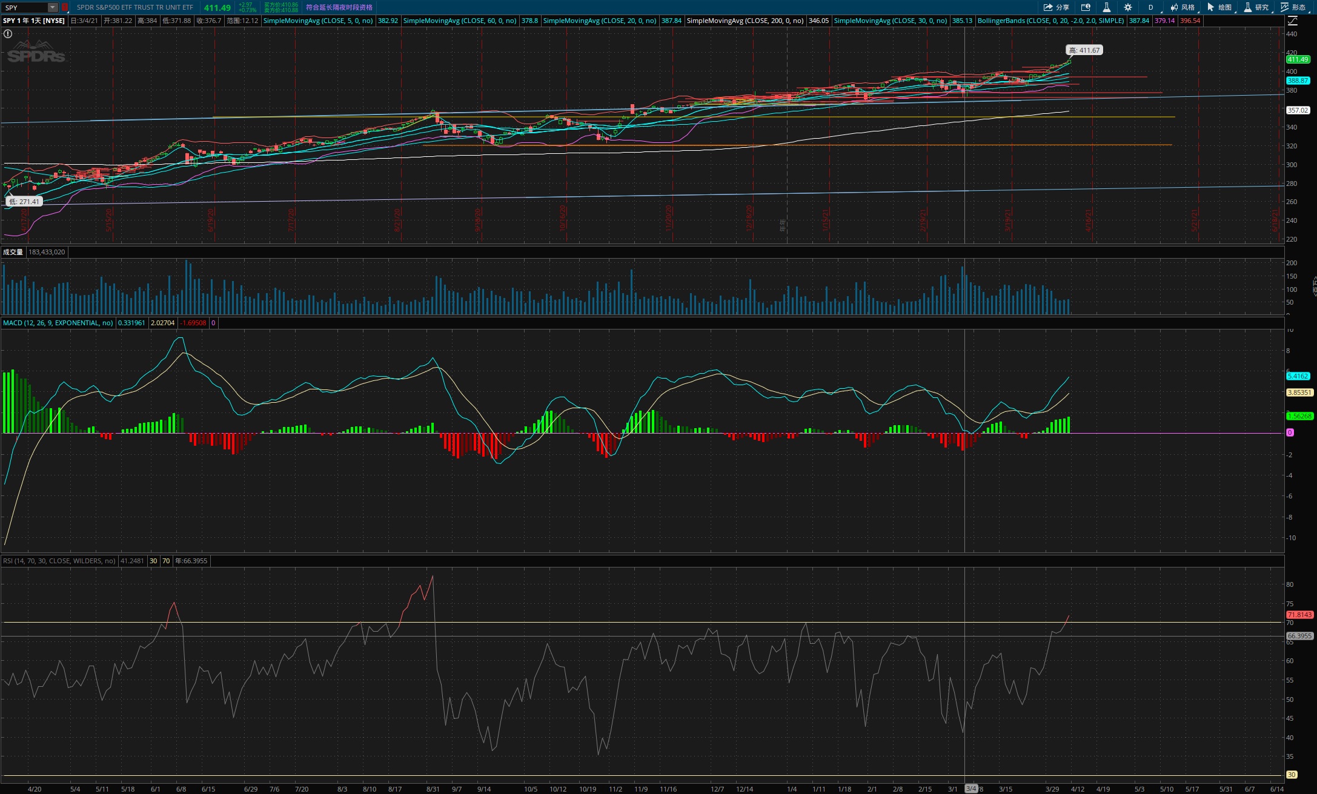Screen dimensions: 1317x794
Task: Open the 风格 (Style) dropdown
Action: click(1183, 7)
